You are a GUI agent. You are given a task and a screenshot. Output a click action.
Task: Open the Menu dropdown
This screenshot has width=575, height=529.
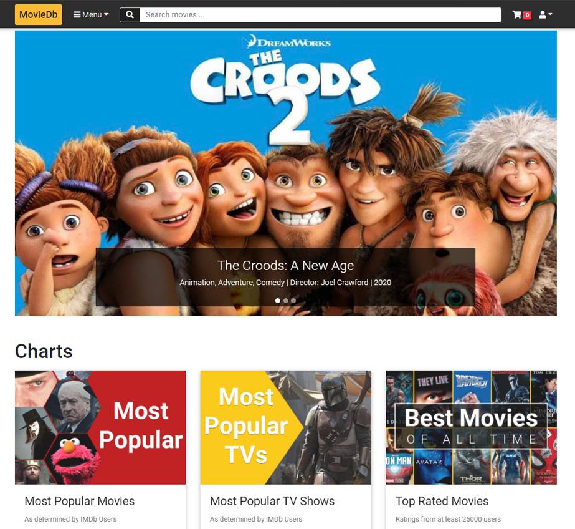coord(91,15)
